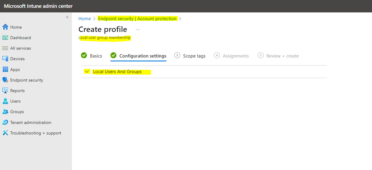Click step 4 circle for Assignments
This screenshot has width=372, height=170.
point(217,55)
